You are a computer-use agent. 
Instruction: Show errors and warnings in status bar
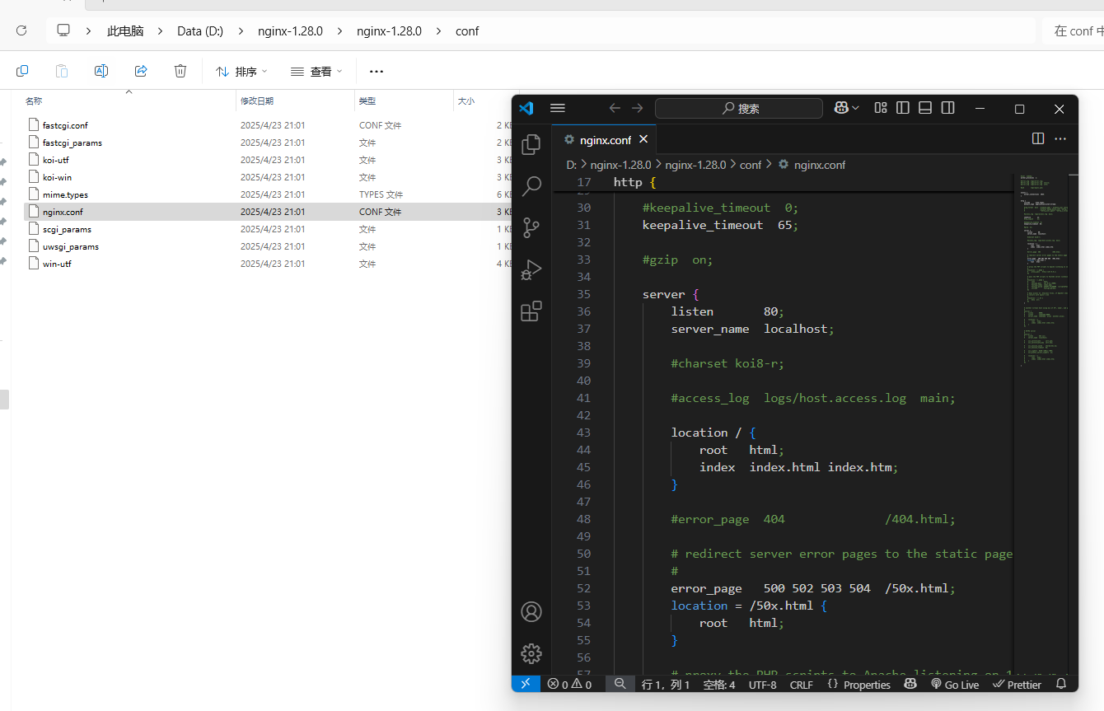569,685
